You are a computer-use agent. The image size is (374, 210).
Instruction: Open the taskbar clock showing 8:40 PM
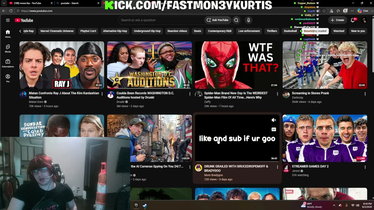pyautogui.click(x=367, y=205)
